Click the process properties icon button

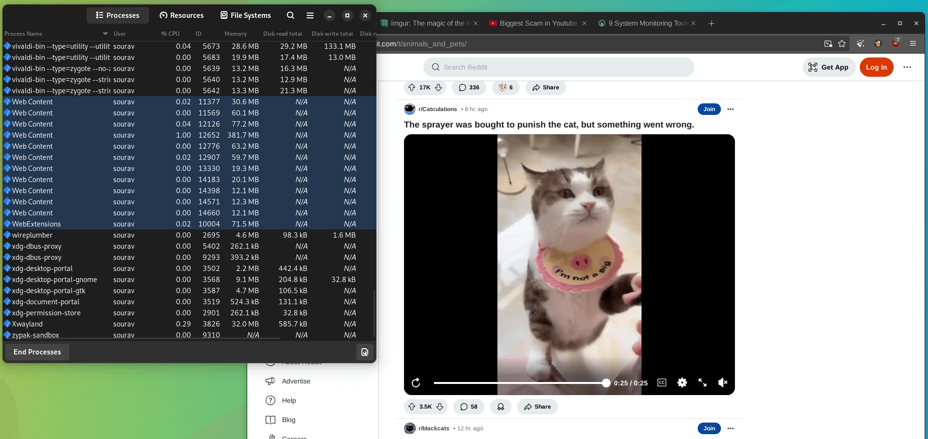click(365, 352)
